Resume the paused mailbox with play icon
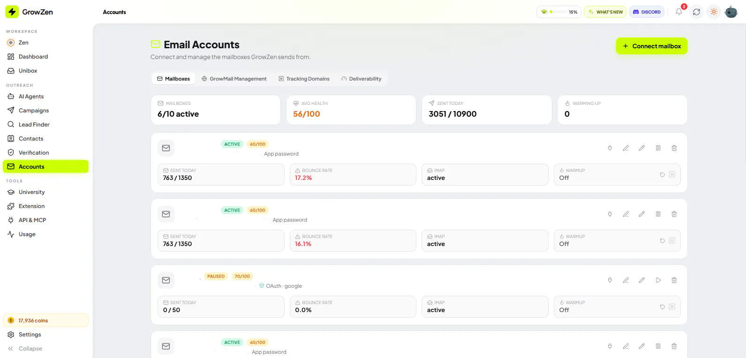The image size is (746, 358). point(658,280)
